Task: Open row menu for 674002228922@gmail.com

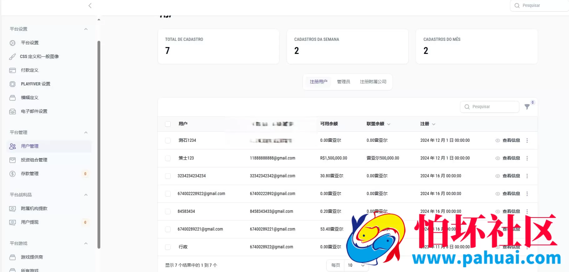Action: click(527, 194)
